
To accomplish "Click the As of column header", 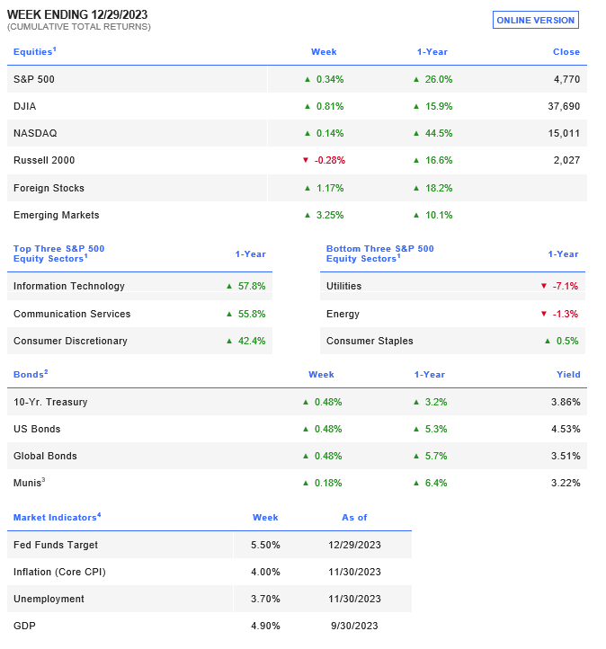I will click(x=354, y=518).
